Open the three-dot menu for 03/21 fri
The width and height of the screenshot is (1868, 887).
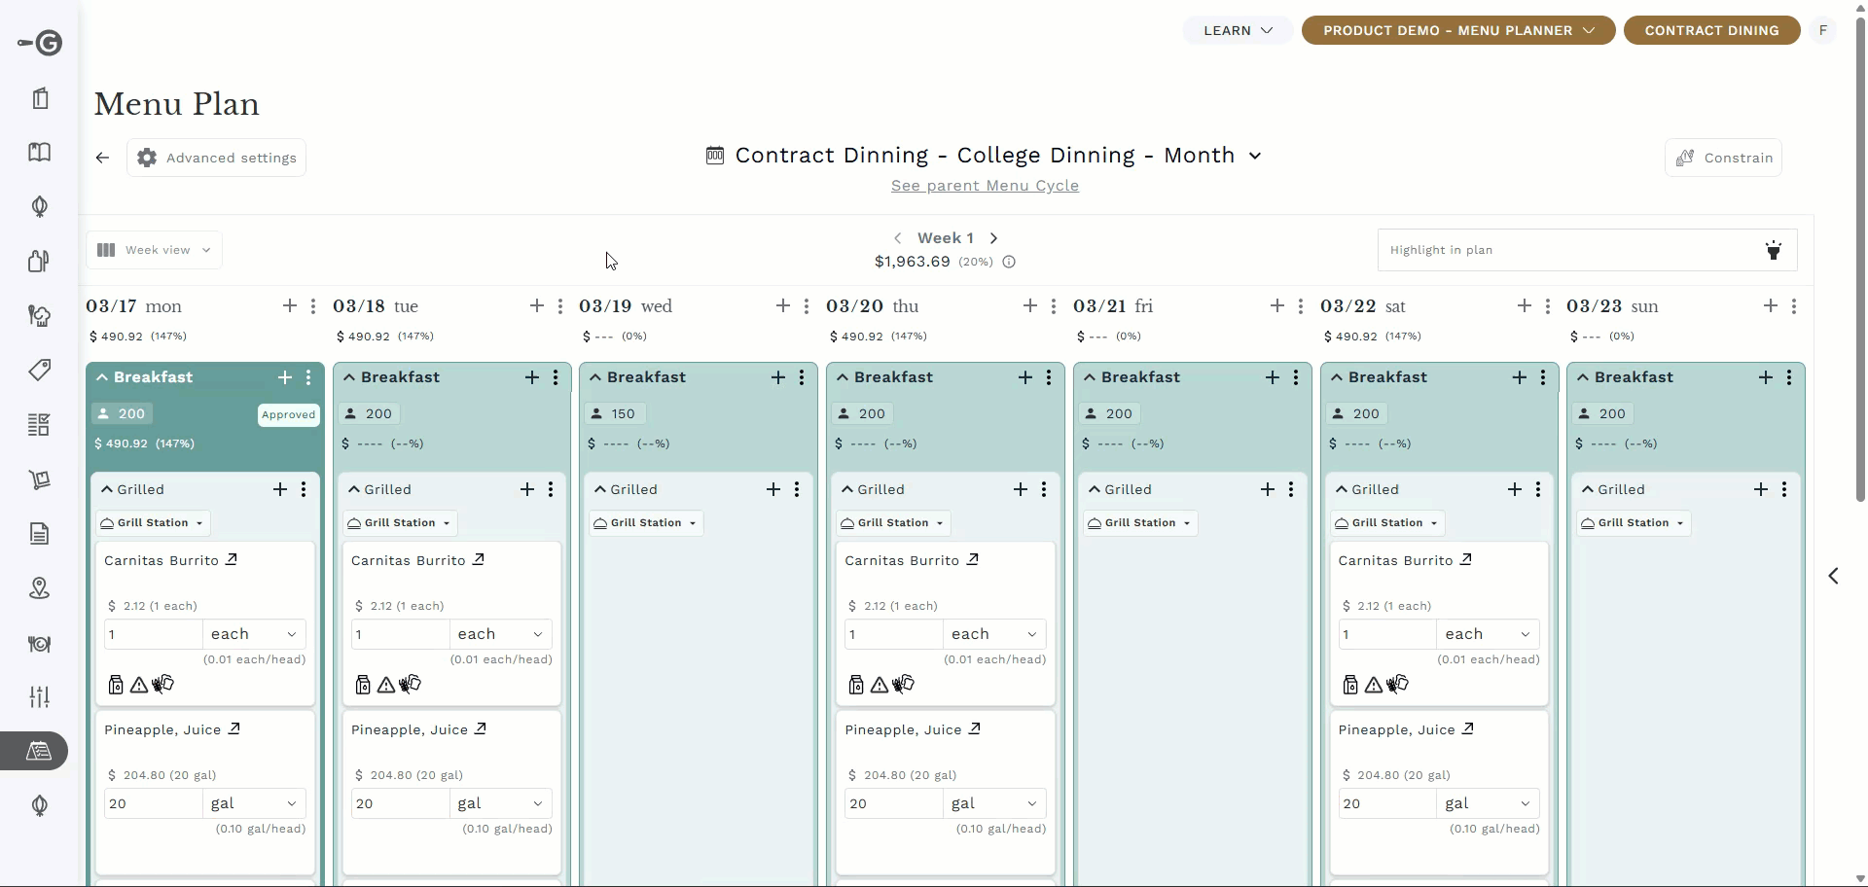pyautogui.click(x=1301, y=306)
